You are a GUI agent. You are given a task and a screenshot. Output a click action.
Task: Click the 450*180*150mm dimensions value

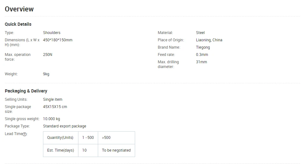click(x=58, y=40)
